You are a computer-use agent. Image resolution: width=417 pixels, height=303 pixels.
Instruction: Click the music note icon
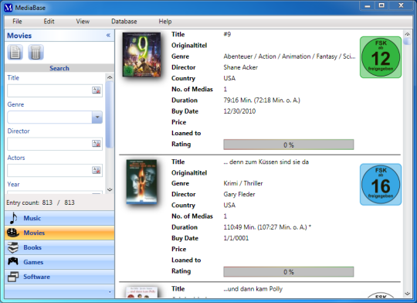pos(13,218)
